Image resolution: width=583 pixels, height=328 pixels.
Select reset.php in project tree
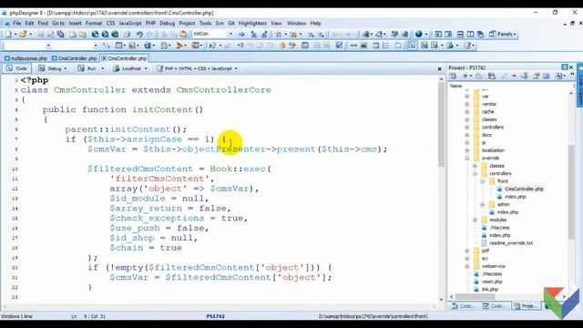(x=492, y=282)
